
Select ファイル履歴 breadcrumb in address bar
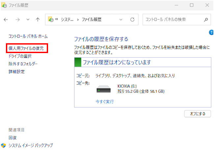[x=92, y=20]
